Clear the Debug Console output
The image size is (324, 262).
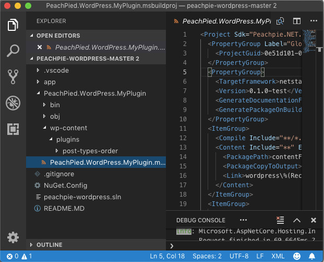(x=280, y=220)
